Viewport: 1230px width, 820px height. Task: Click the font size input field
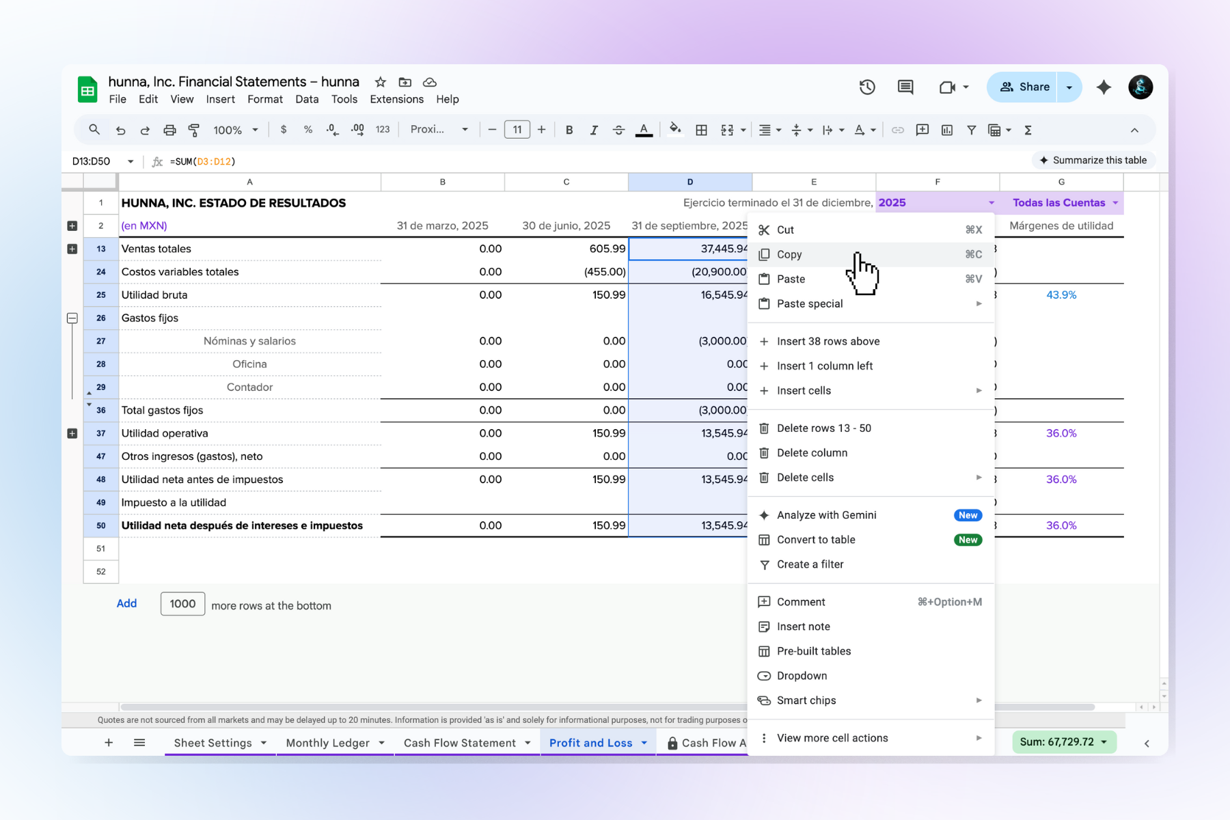(x=517, y=130)
